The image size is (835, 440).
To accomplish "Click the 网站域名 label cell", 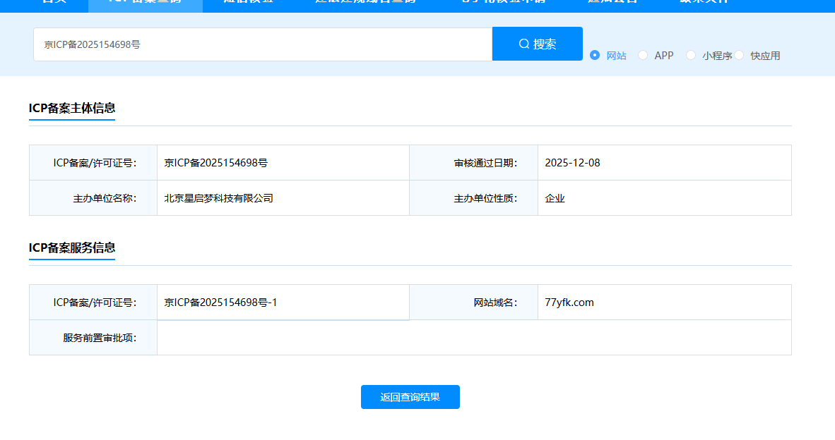I will pyautogui.click(x=473, y=302).
